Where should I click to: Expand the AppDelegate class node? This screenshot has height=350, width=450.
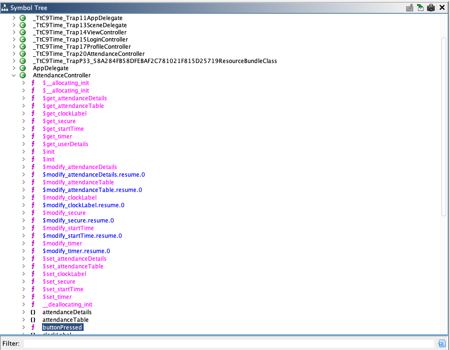pos(14,68)
